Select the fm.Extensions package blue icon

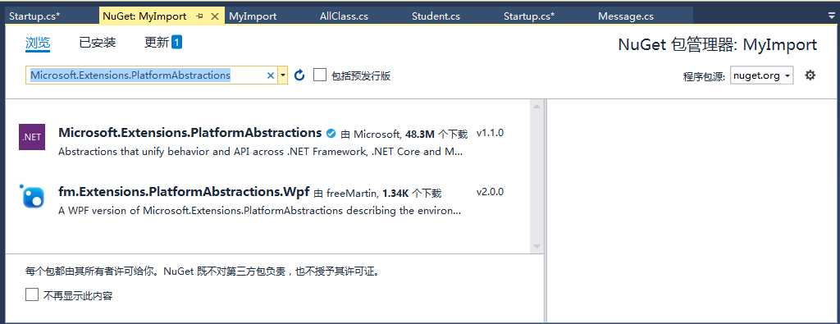pos(32,196)
